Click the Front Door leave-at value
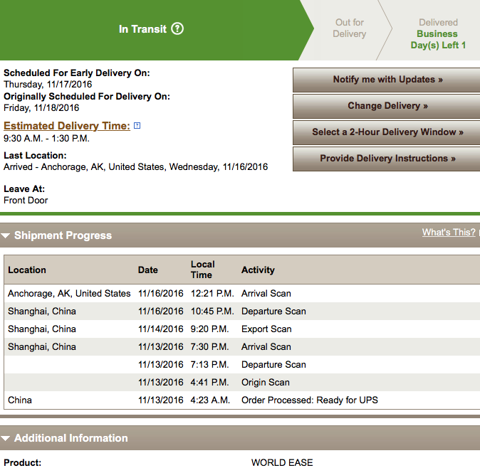The height and width of the screenshot is (468, 480). [x=26, y=201]
